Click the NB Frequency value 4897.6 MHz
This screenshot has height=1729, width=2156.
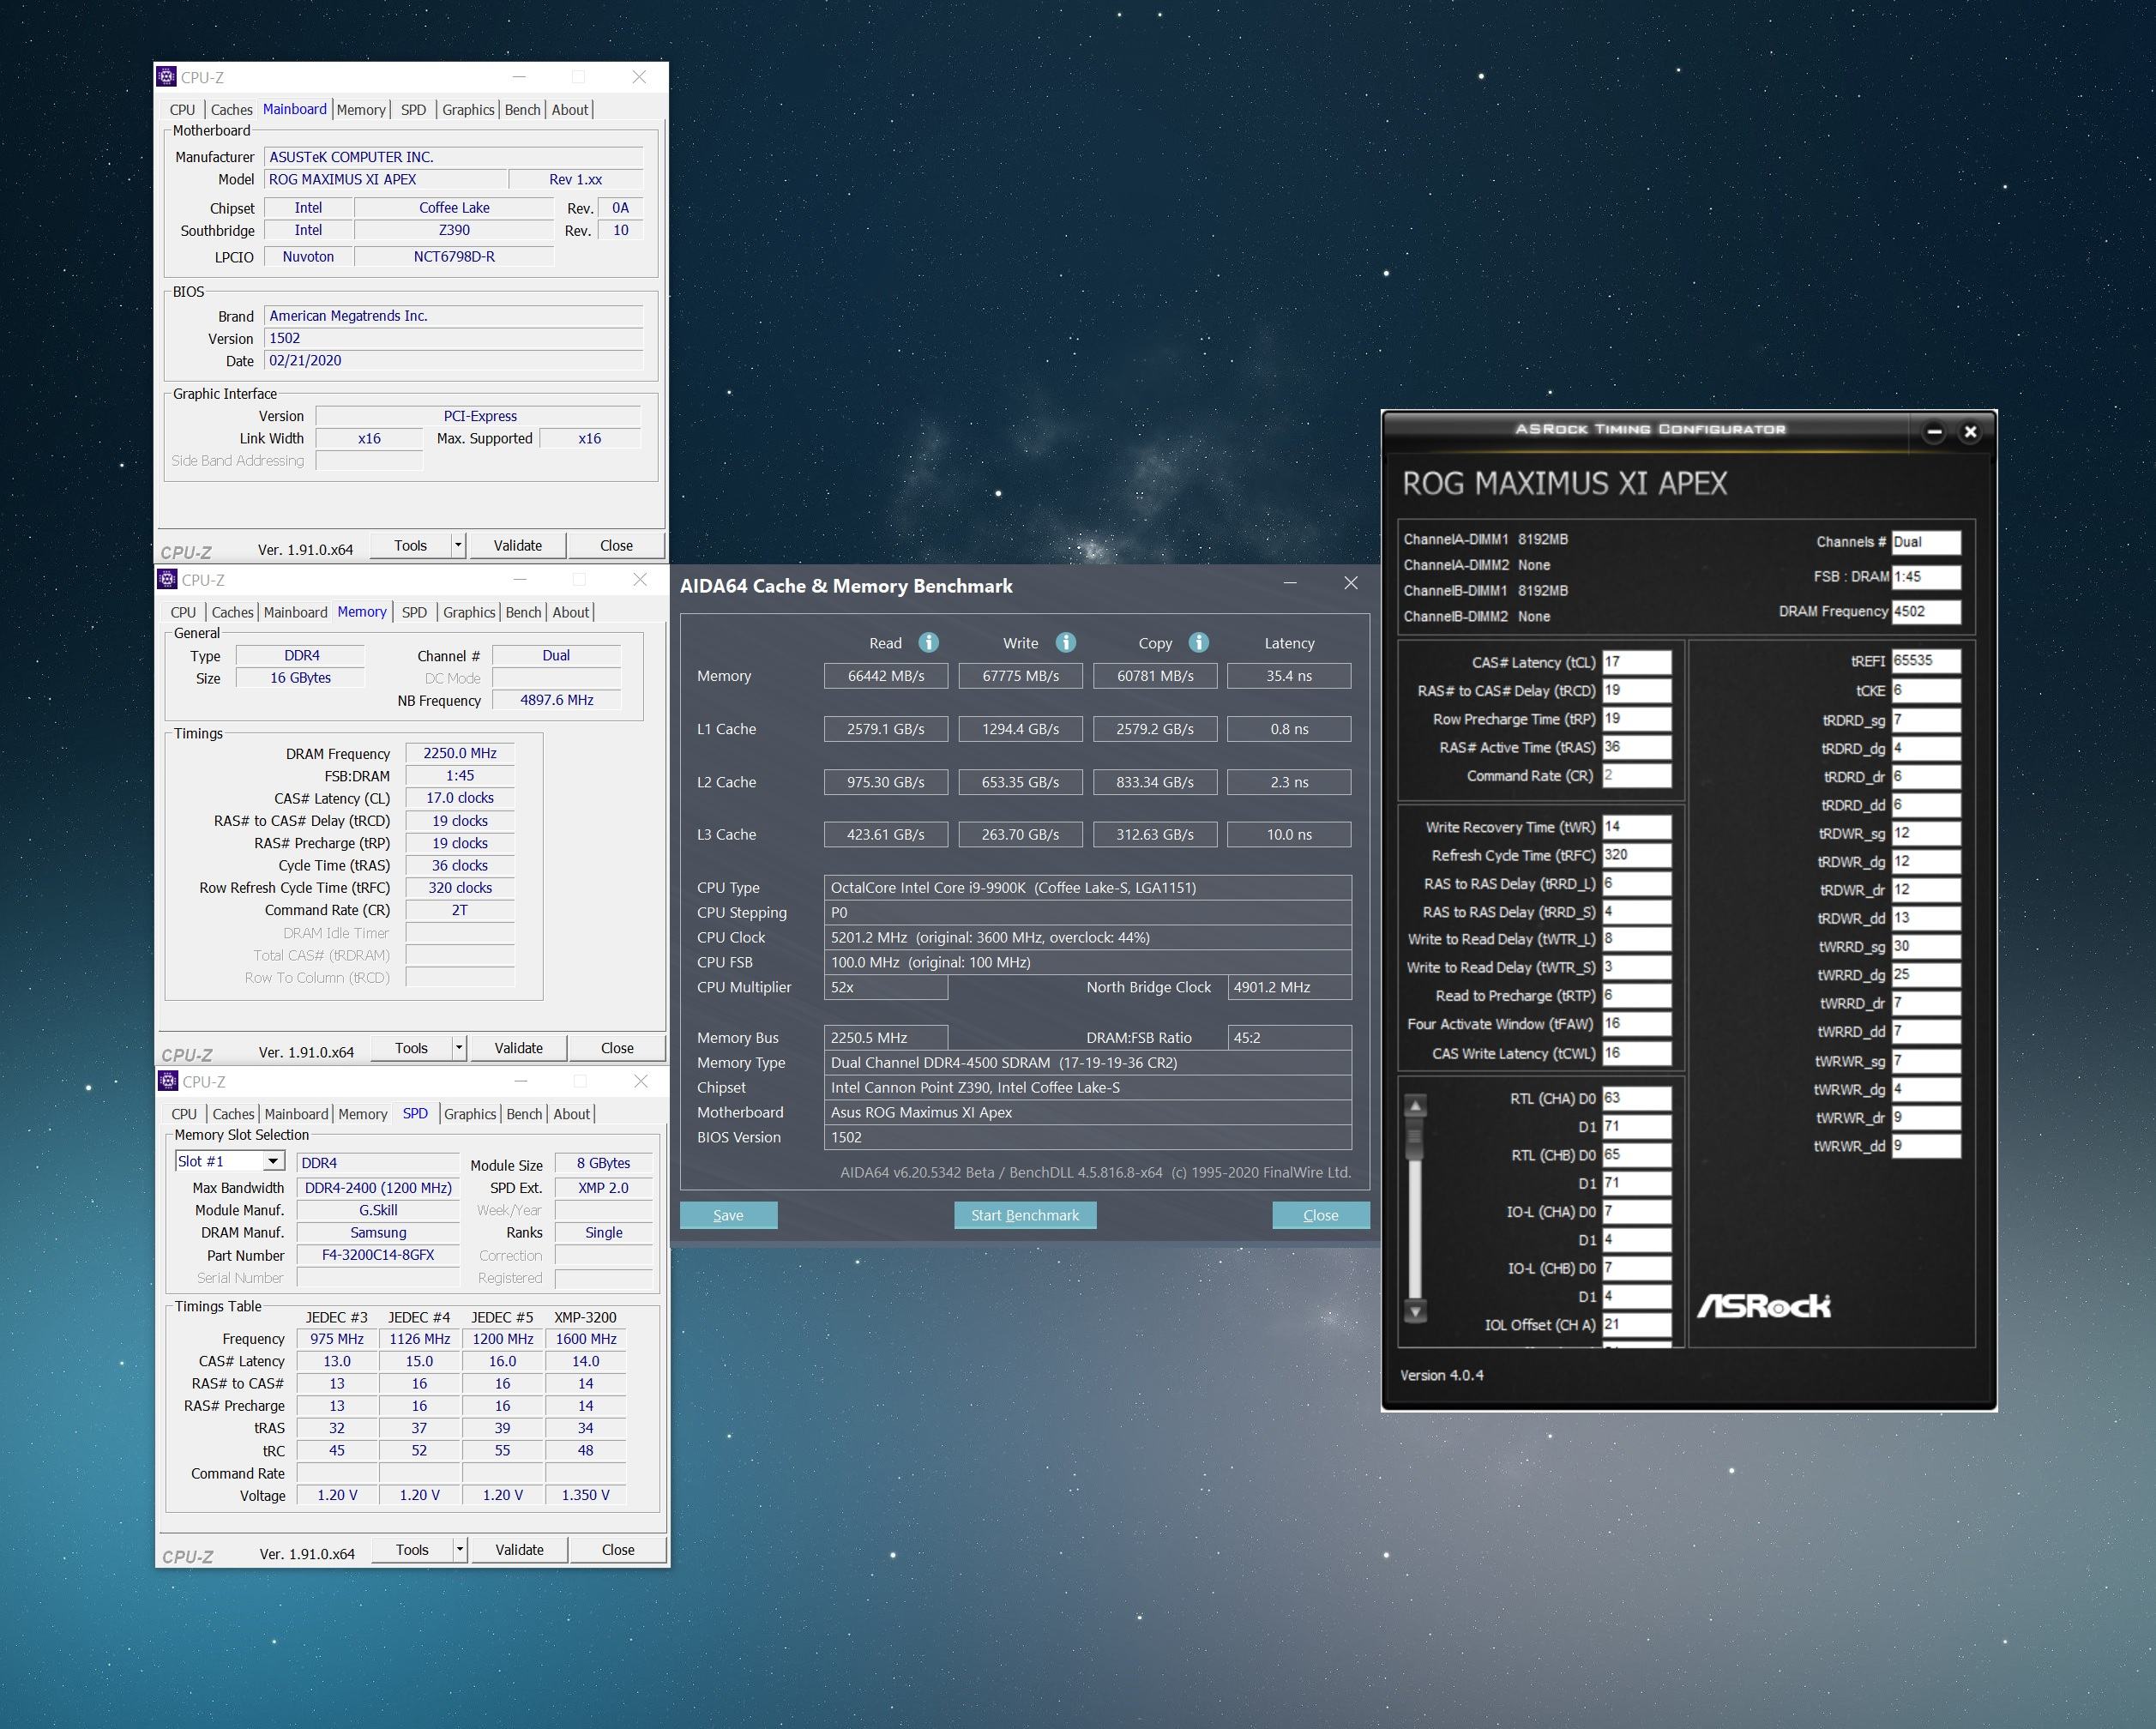click(556, 700)
